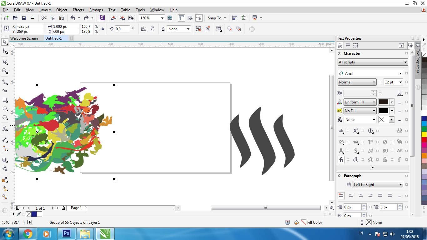Toggle Show Rulers button
Viewport: 427px width, 240px height.
click(181, 18)
